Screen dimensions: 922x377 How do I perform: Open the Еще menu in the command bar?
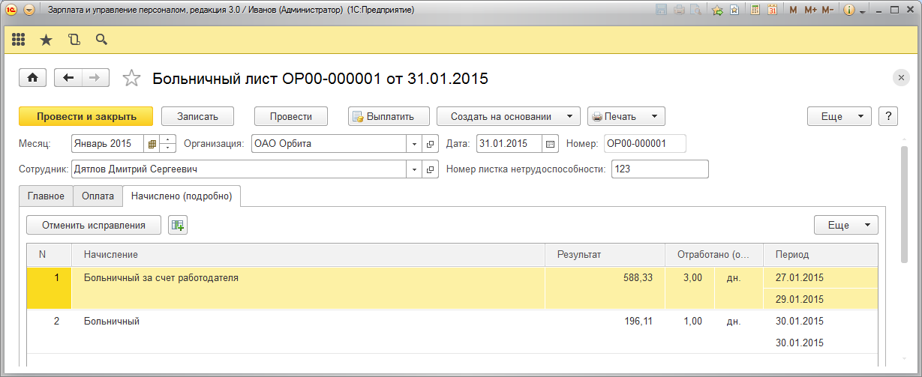pyautogui.click(x=839, y=116)
